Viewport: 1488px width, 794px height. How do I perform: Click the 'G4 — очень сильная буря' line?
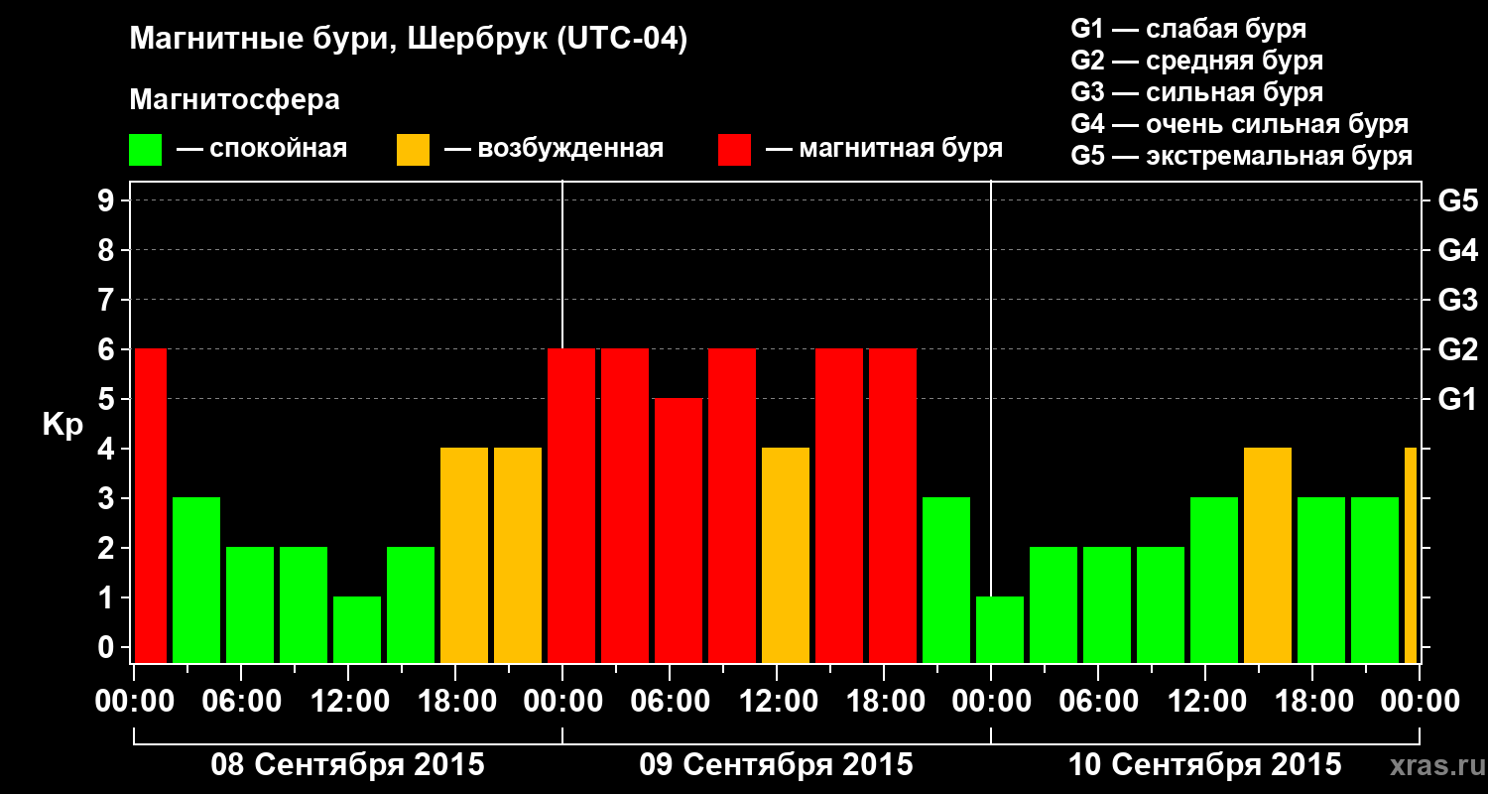tap(1239, 124)
